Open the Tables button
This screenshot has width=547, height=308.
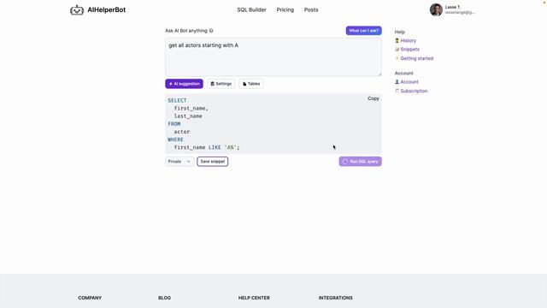(251, 84)
